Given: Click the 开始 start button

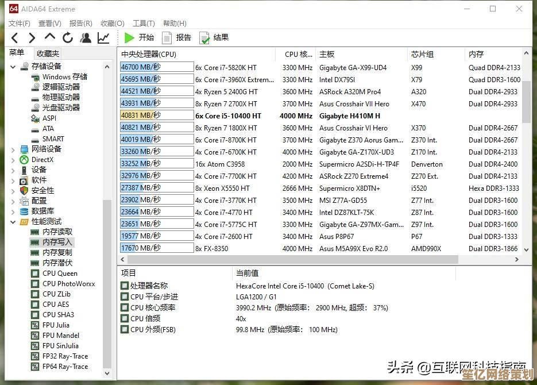Looking at the screenshot, I should pyautogui.click(x=140, y=38).
